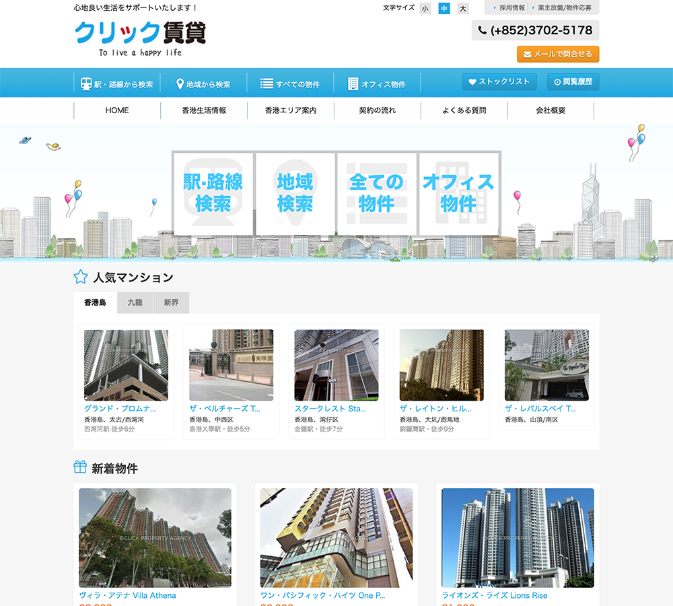
Task: Select the 香港島 tab
Action: [96, 302]
